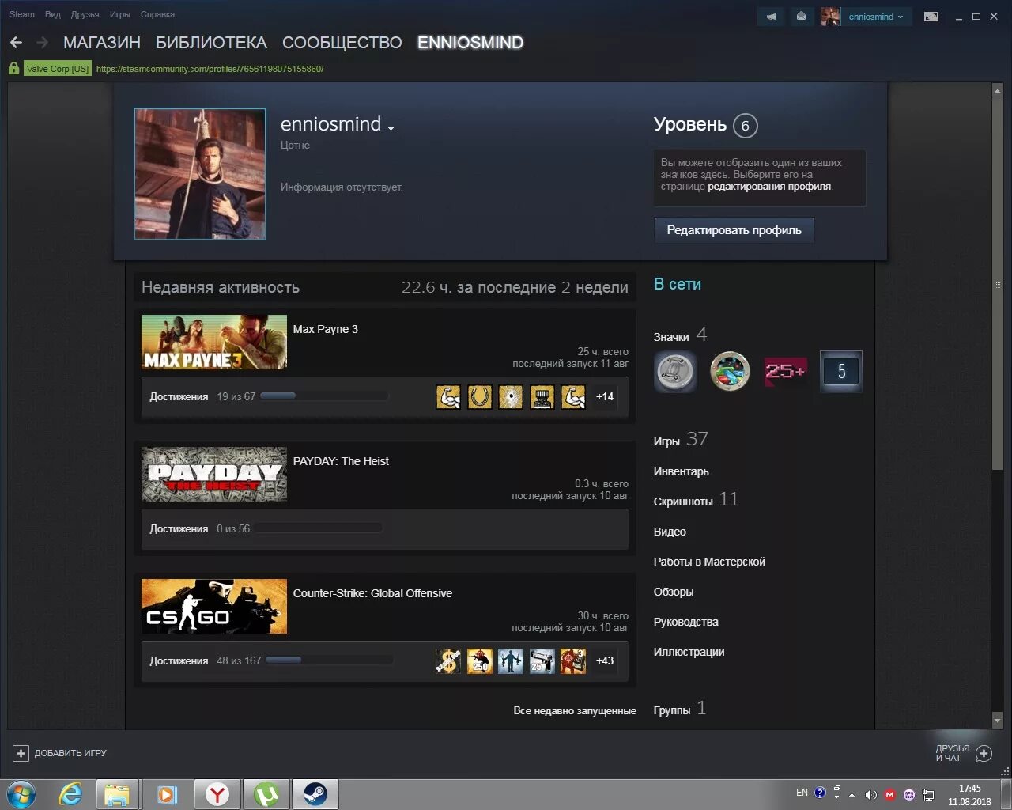Open the PAYDAY: The Heist title link
1012x810 pixels.
341,461
